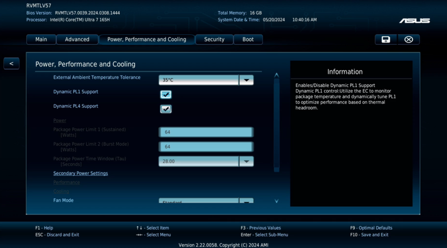The width and height of the screenshot is (447, 248).
Task: Click F3 - Previous Values hint
Action: click(260, 228)
